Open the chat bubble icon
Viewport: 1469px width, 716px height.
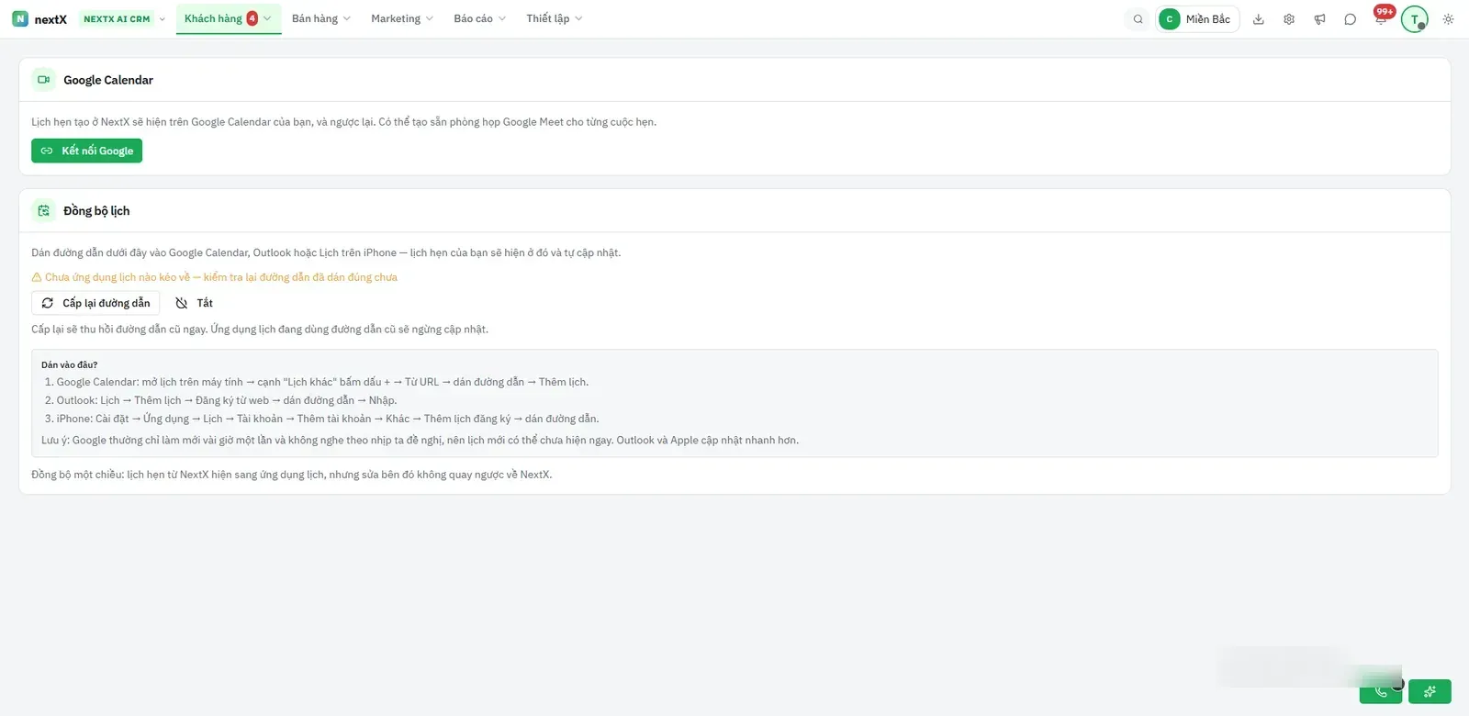pyautogui.click(x=1350, y=19)
